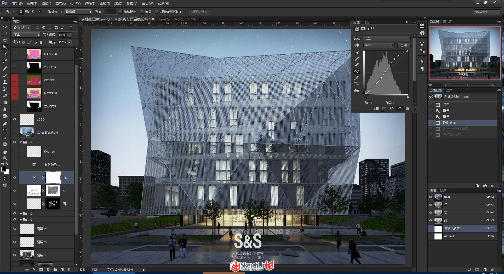Switch to the 直方图 histogram tab

click(x=448, y=22)
